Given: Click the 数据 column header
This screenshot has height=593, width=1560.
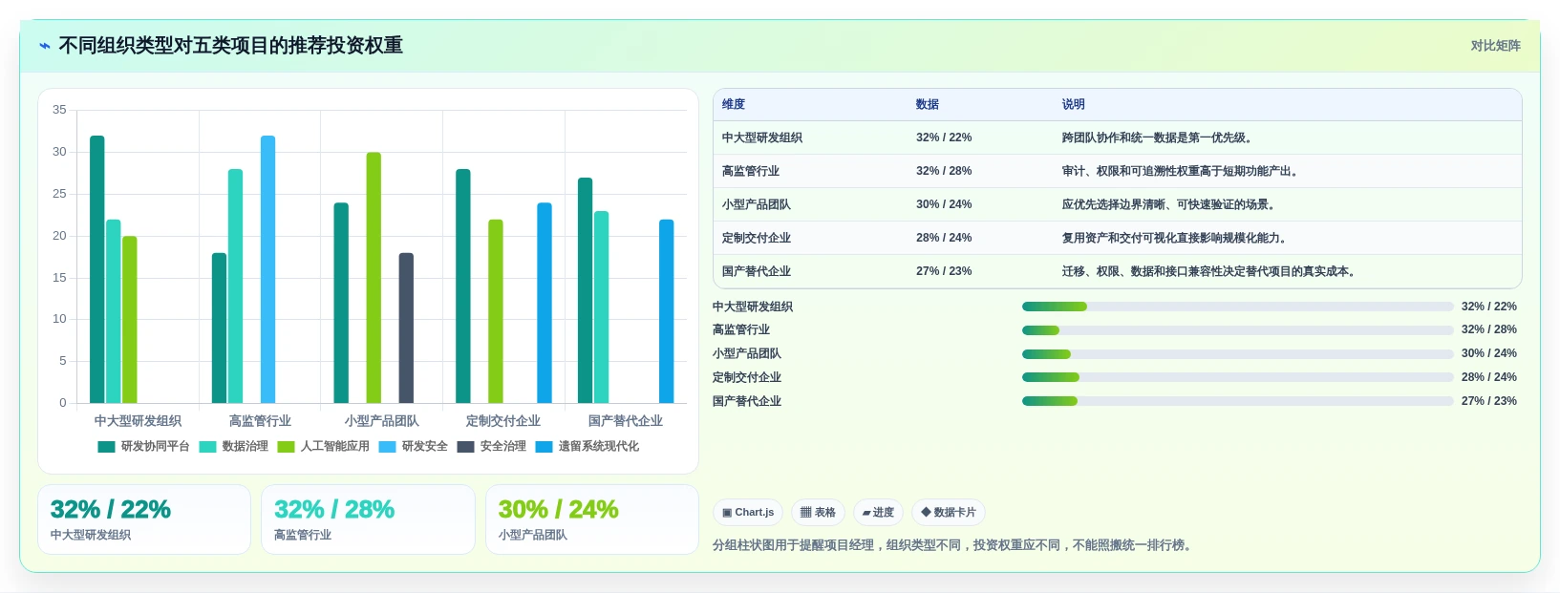Looking at the screenshot, I should click(928, 105).
